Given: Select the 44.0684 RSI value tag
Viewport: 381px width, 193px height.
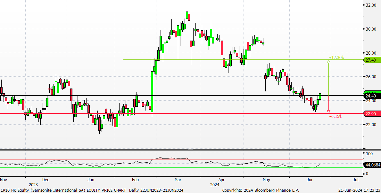Looking at the screenshot, I should point(372,165).
